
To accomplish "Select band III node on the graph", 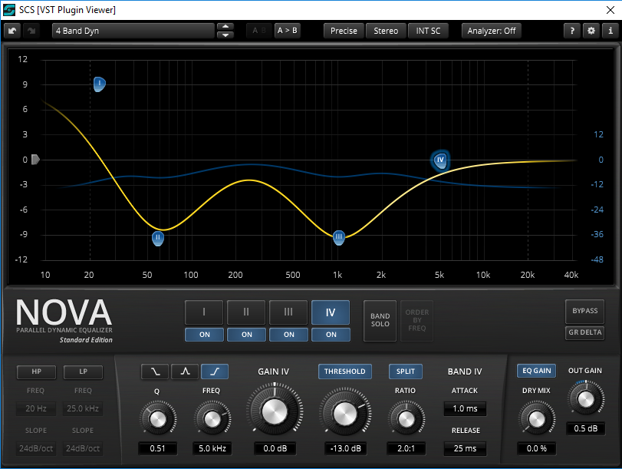I will tap(338, 237).
